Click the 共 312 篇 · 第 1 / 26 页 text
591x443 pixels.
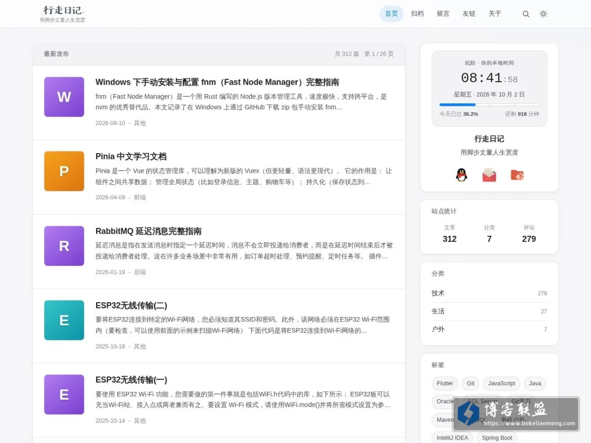pyautogui.click(x=364, y=54)
